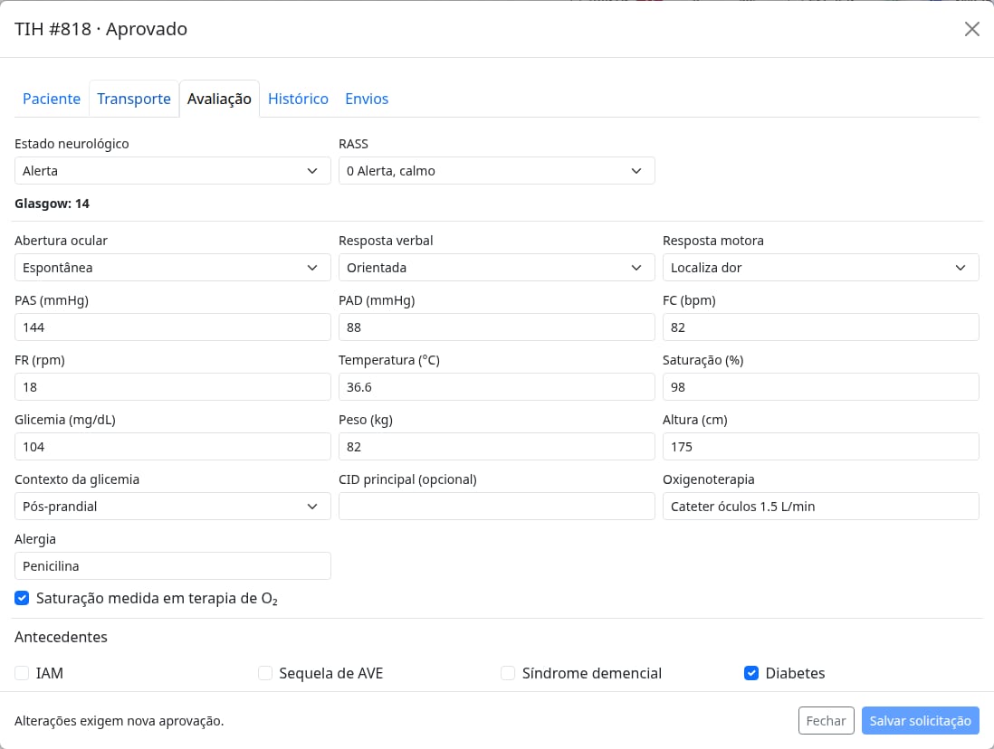
Task: Click the Alergia input field
Action: [172, 566]
